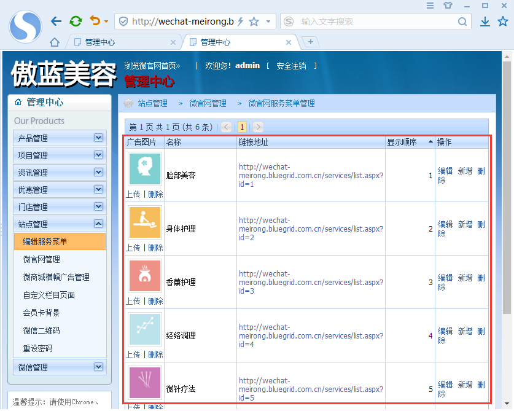Image resolution: width=514 pixels, height=411 pixels.
Task: Click the house icon beside 管理中心
Action: tap(17, 102)
